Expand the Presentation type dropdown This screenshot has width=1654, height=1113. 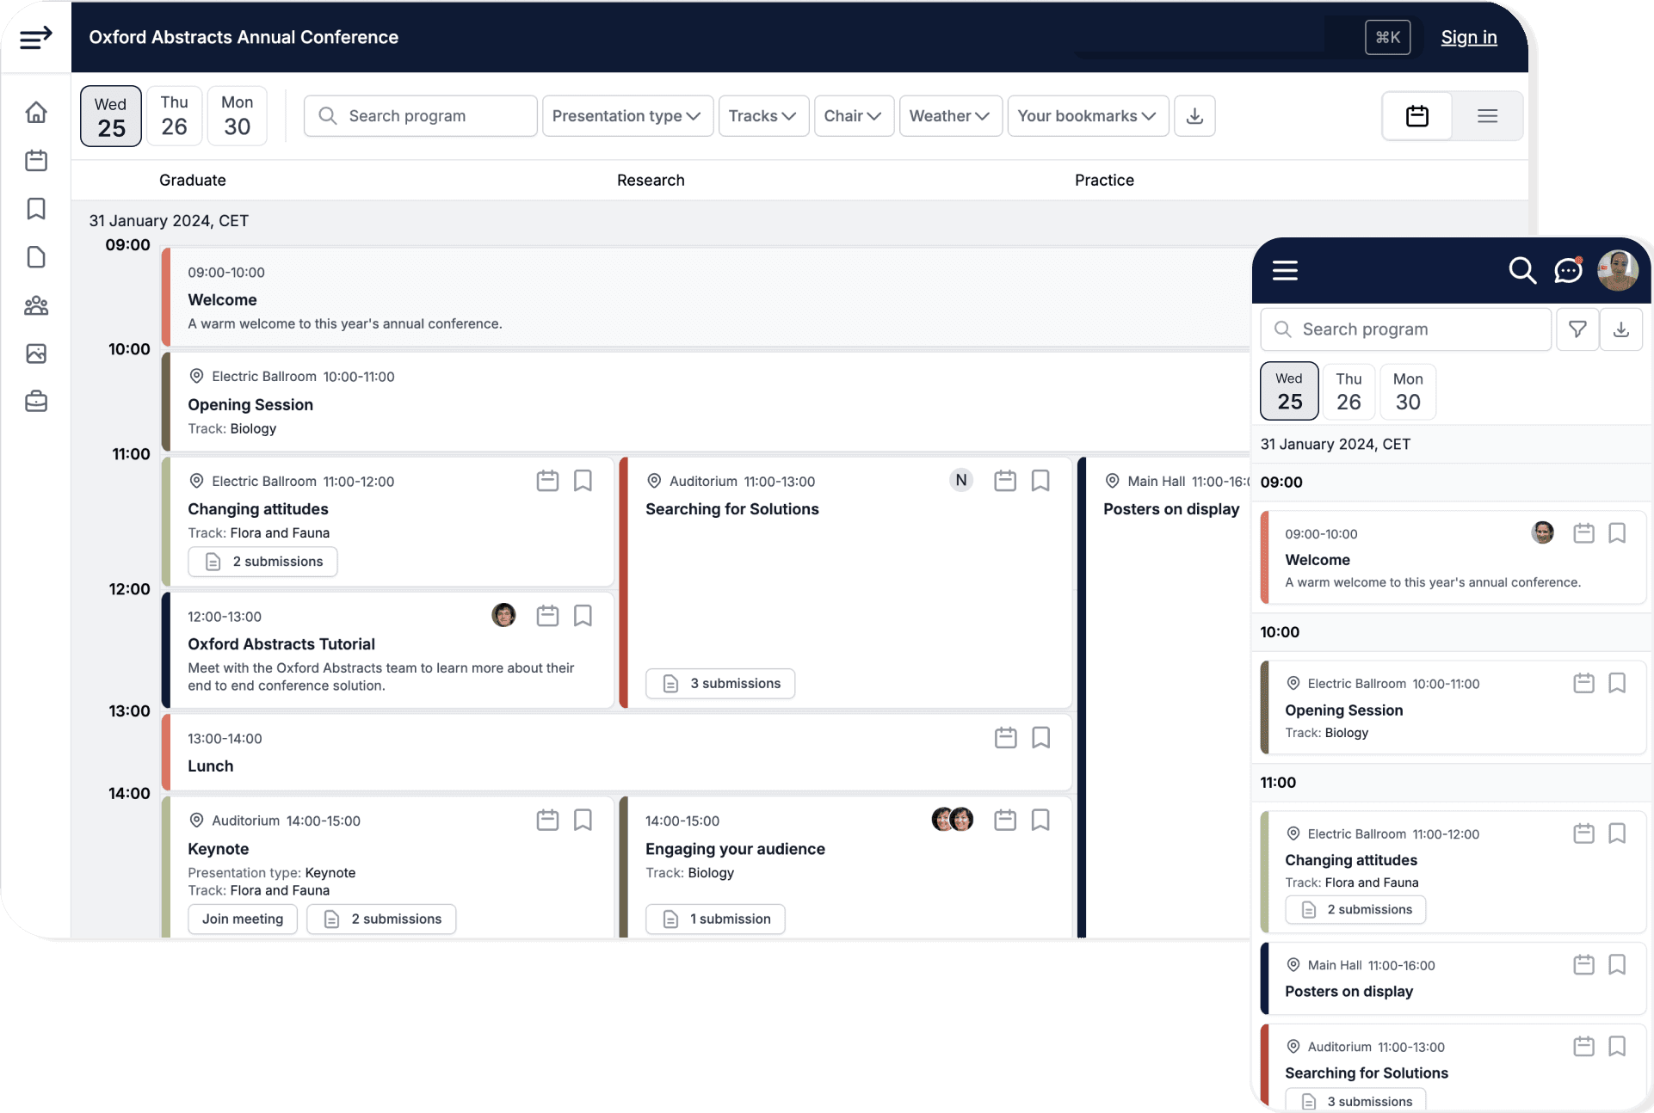(x=626, y=116)
